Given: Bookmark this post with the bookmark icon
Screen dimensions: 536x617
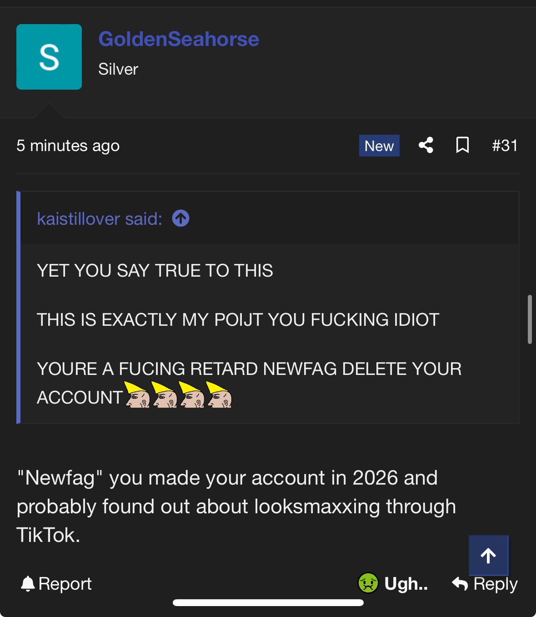Looking at the screenshot, I should click(x=462, y=145).
